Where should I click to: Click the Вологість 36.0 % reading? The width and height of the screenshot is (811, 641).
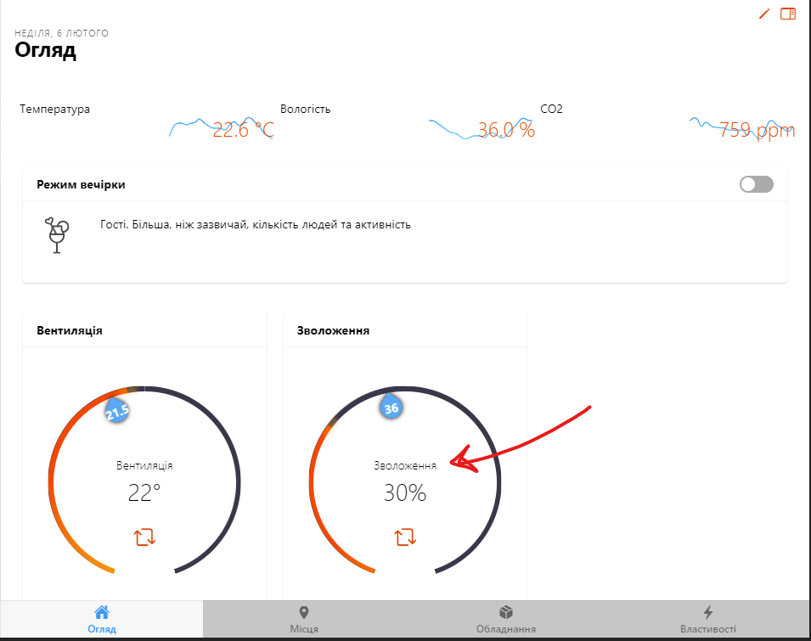click(x=506, y=130)
